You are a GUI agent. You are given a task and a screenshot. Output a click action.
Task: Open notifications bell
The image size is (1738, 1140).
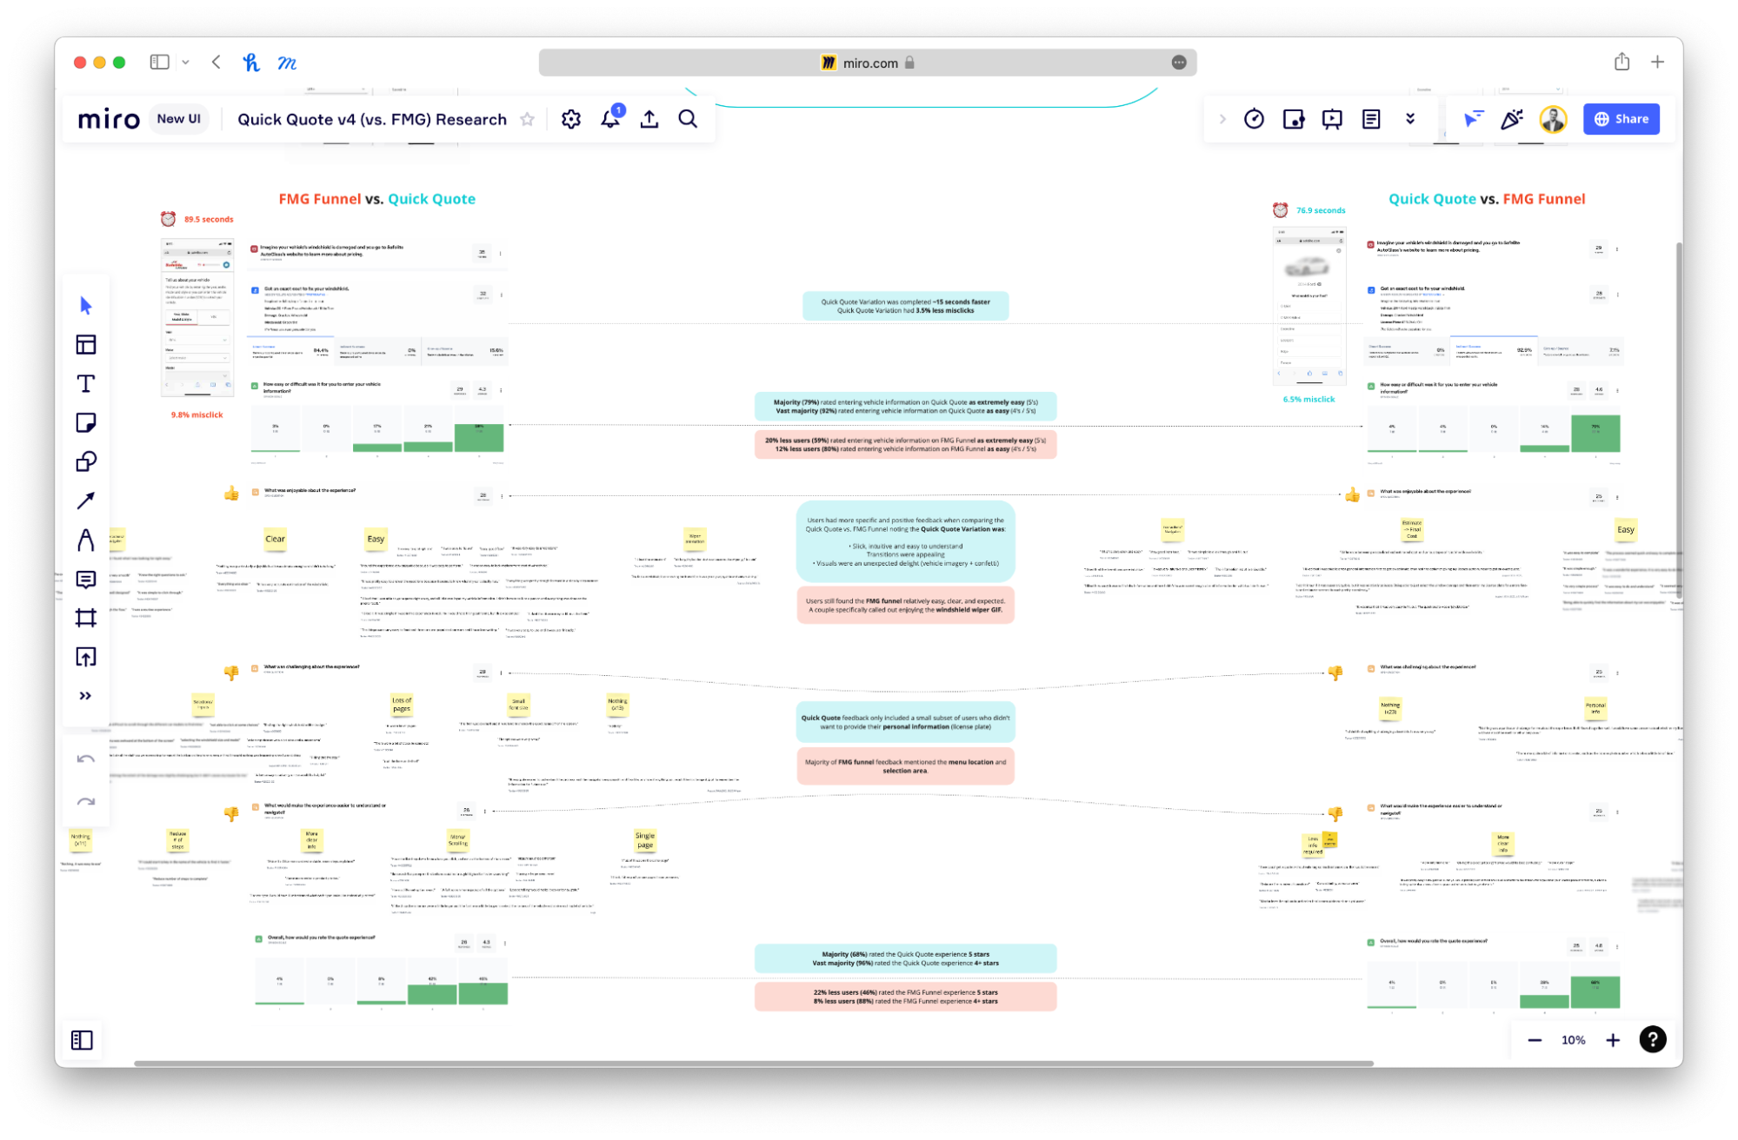tap(610, 119)
